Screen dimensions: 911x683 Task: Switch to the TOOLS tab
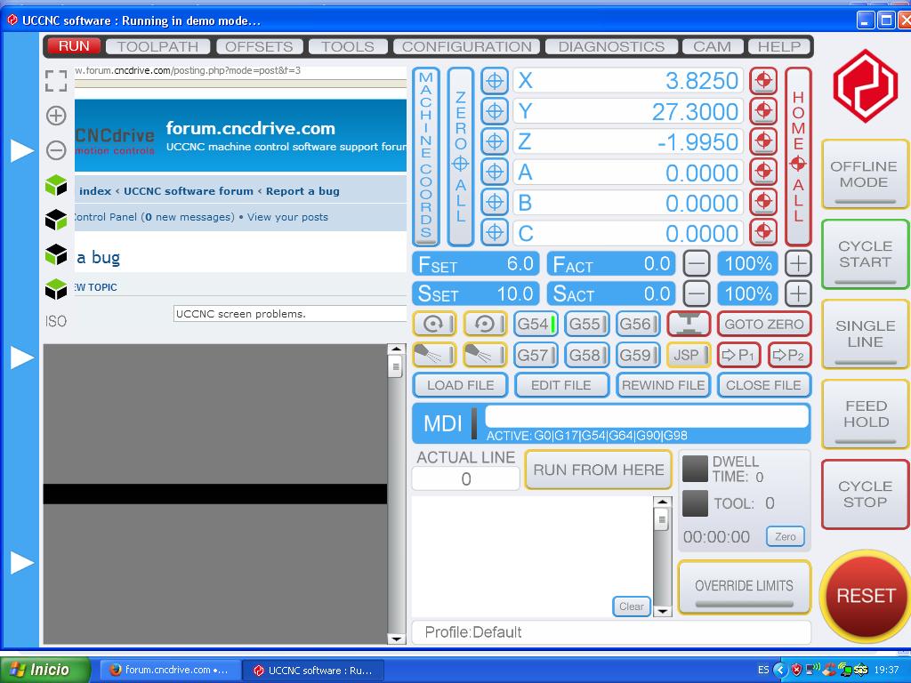pyautogui.click(x=348, y=46)
